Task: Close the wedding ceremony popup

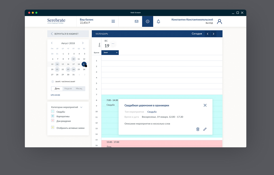Action: coord(205,105)
